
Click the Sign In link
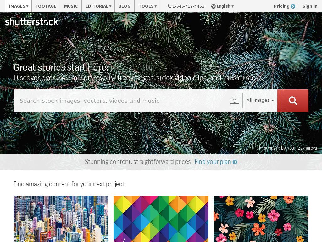[310, 6]
